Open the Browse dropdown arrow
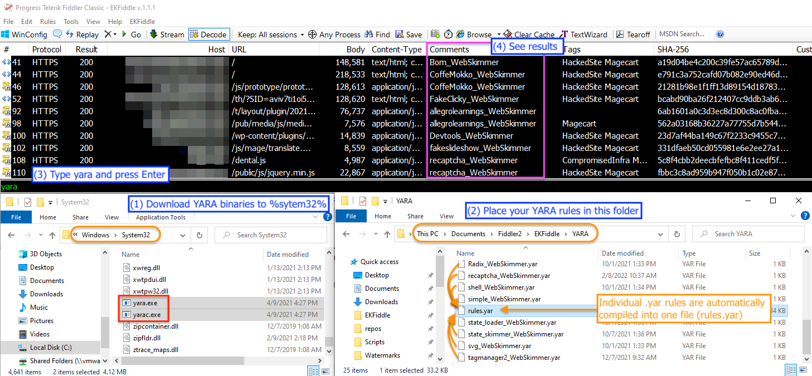812x376 pixels. click(x=499, y=35)
